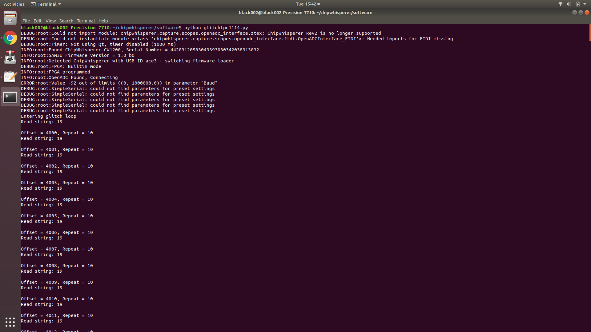Open the Search menu

(66, 21)
